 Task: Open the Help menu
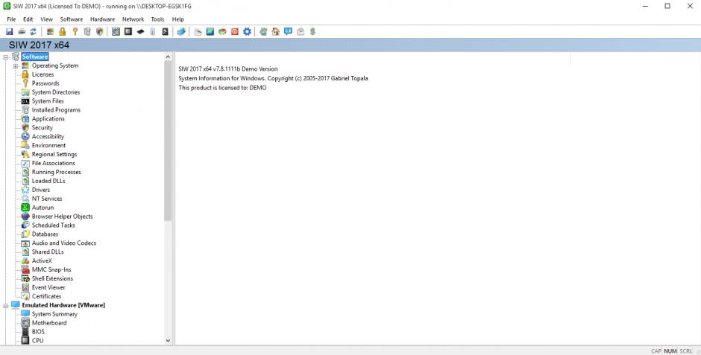coord(178,19)
